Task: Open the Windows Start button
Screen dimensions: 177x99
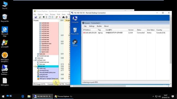Action: pos(3,97)
